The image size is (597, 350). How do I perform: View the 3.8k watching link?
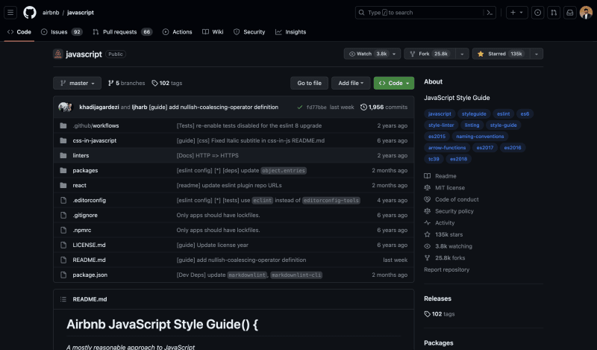(448, 246)
